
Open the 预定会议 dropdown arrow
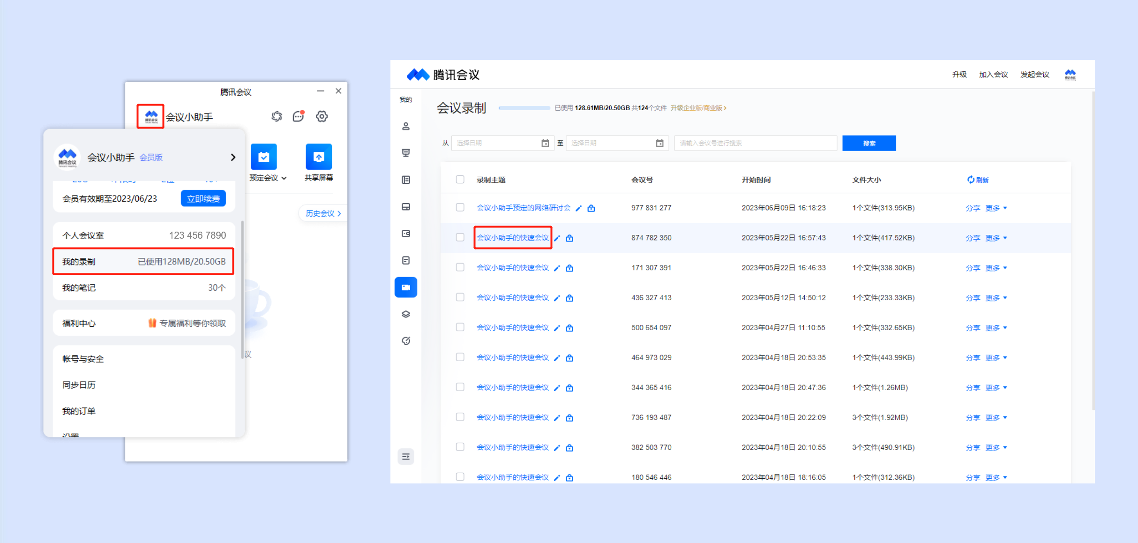point(284,178)
